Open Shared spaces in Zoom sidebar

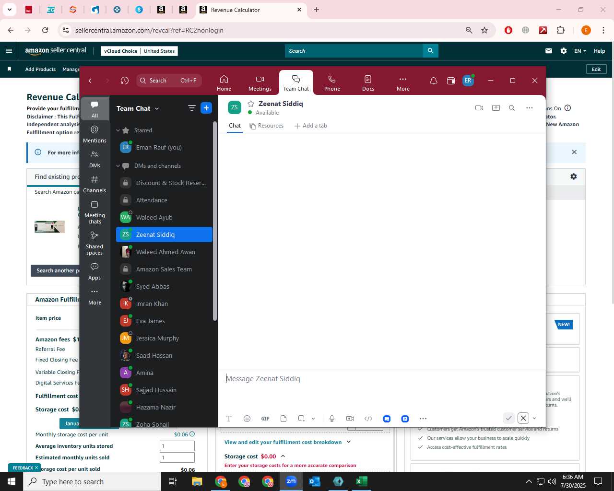[94, 243]
